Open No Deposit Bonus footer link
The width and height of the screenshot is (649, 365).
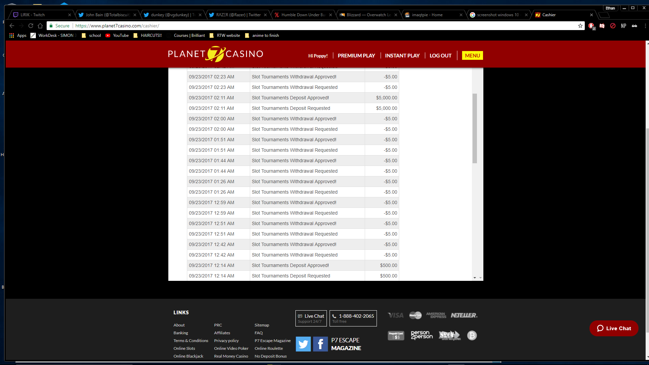click(271, 356)
